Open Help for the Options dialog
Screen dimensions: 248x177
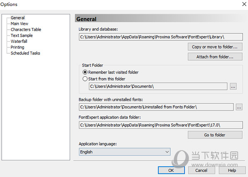tap(232, 170)
